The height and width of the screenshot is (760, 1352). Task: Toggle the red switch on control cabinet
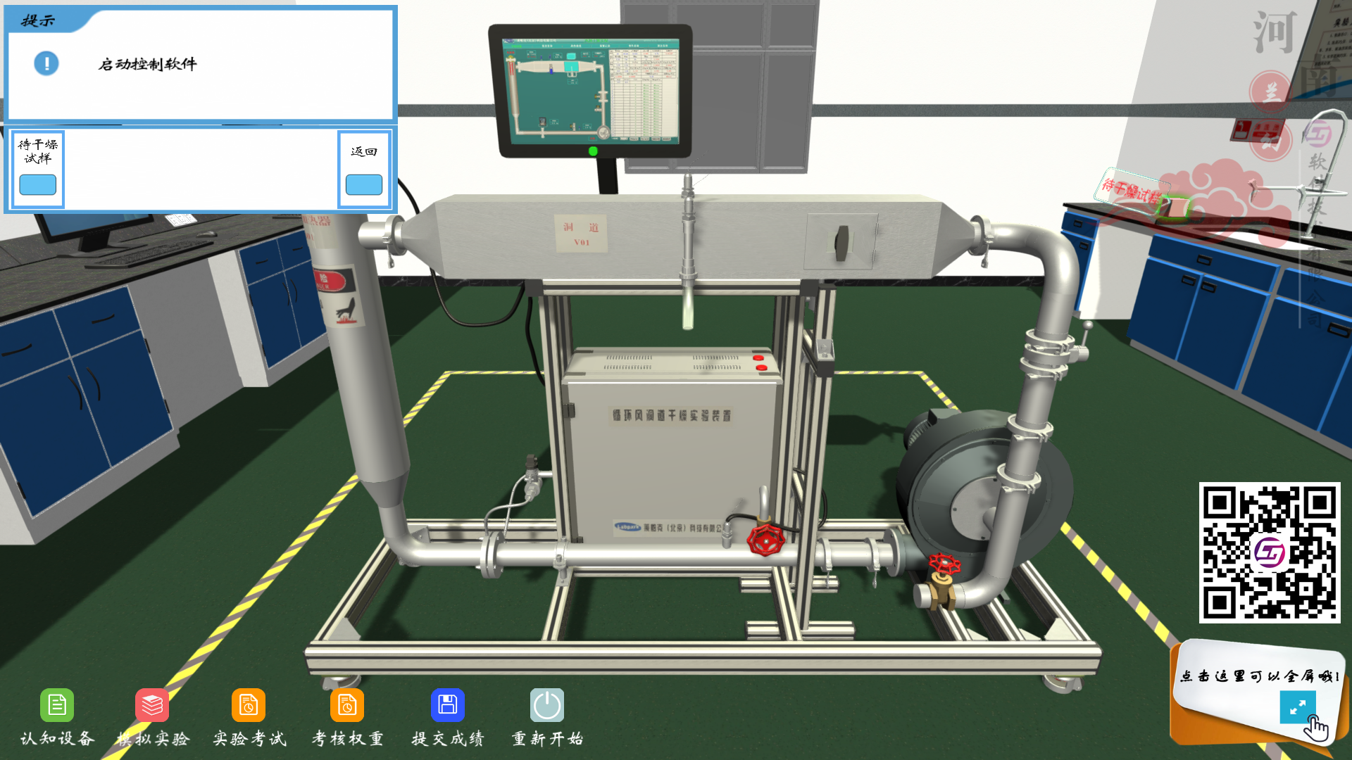click(x=759, y=358)
